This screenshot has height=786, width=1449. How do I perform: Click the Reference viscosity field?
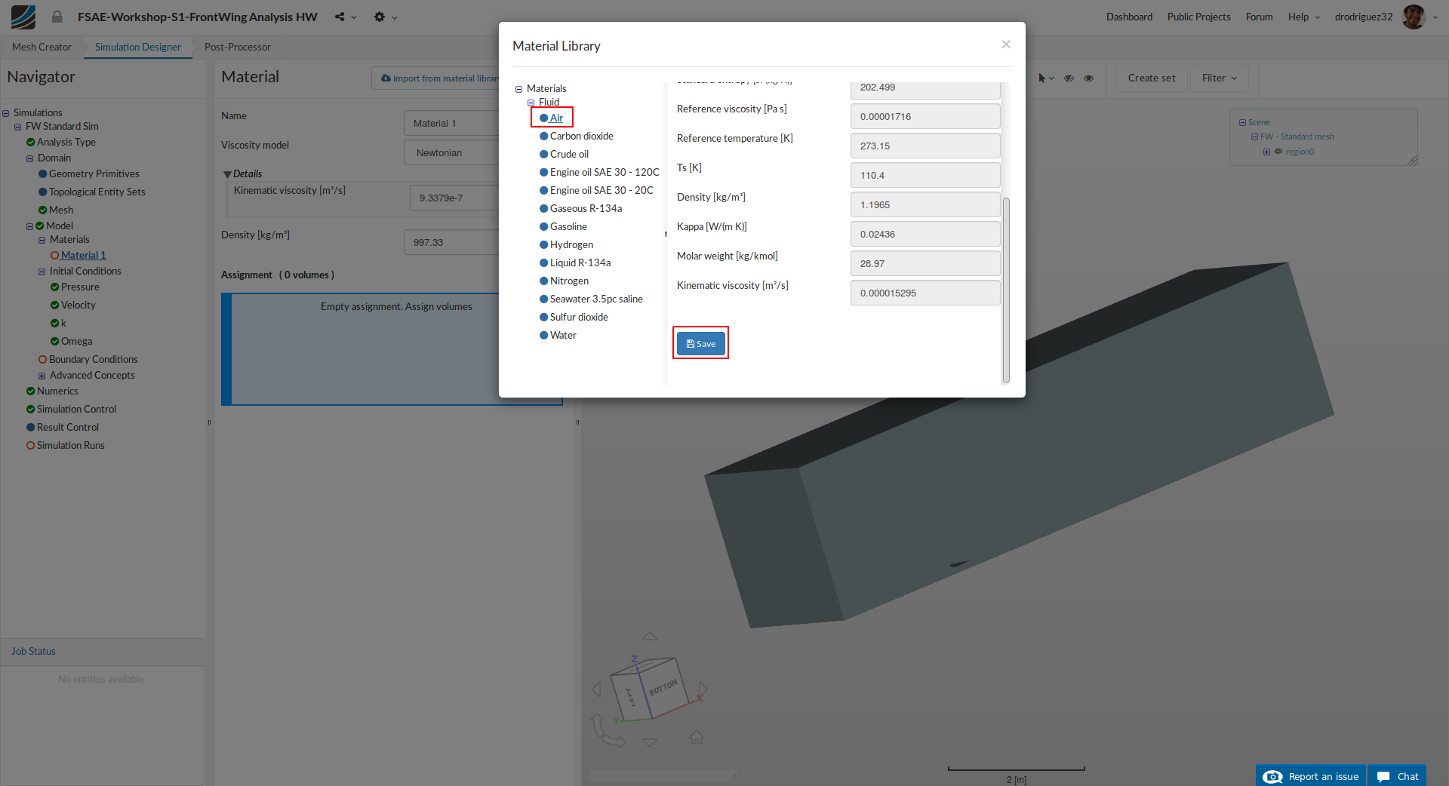coord(925,116)
